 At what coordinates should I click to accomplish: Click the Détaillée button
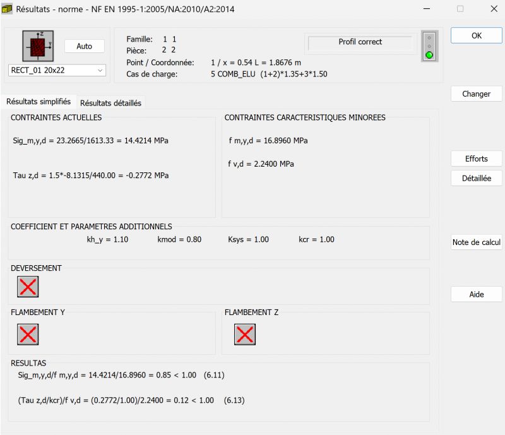tap(477, 178)
